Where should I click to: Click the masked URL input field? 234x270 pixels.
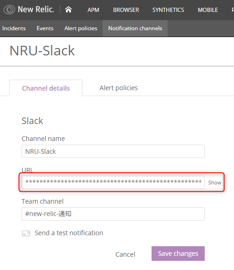coord(113,182)
